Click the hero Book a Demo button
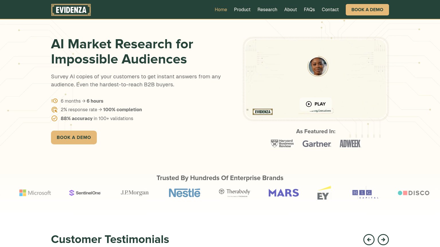The image size is (440, 247). (x=74, y=138)
